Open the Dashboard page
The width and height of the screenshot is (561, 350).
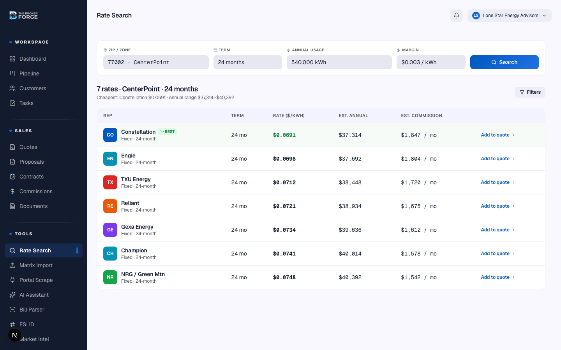[x=44, y=59]
